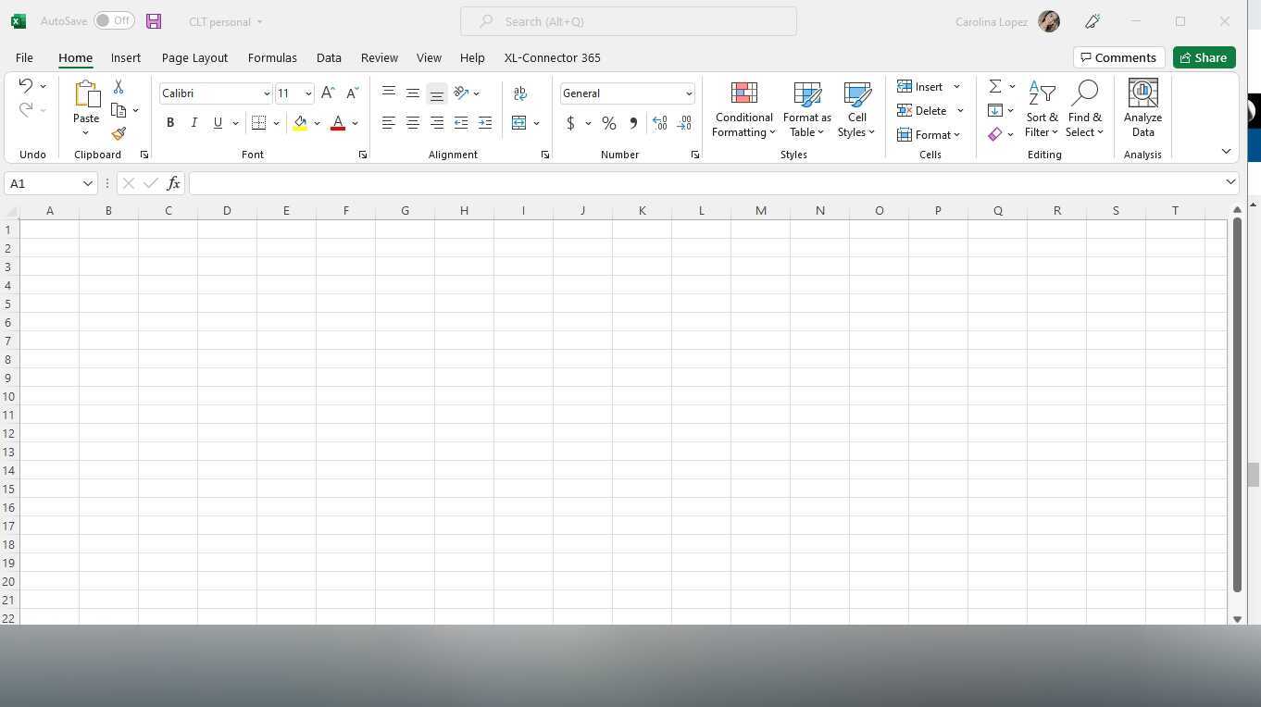The image size is (1261, 707).
Task: Open the Name Box dropdown arrow
Action: (x=88, y=183)
